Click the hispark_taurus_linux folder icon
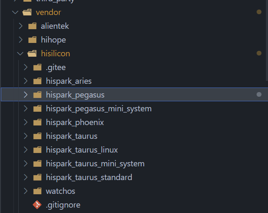The width and height of the screenshot is (268, 213). pos(37,150)
